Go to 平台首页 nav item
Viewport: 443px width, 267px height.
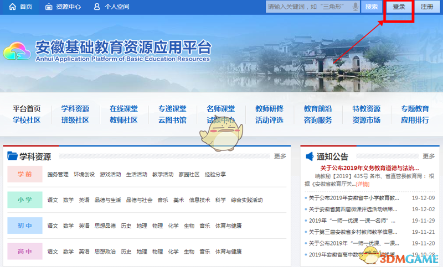(x=27, y=108)
